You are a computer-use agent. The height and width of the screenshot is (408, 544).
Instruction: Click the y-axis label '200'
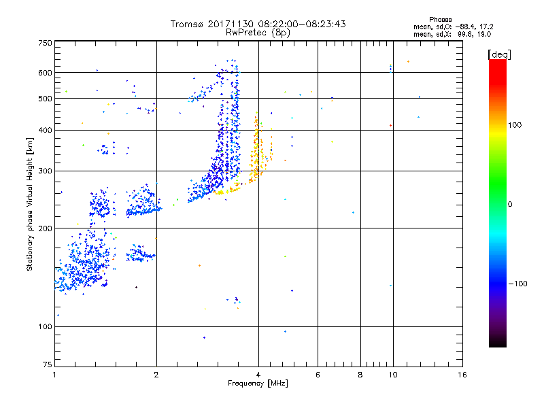point(45,228)
